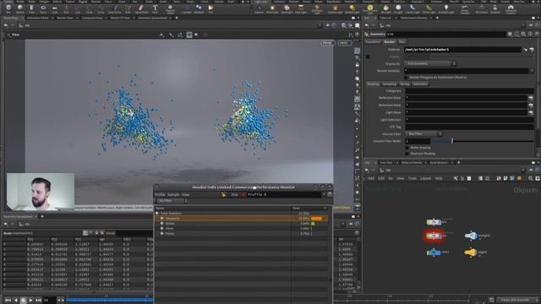The image size is (541, 304).
Task: Toggle the display checkbox left of Display As
Action: pos(368,57)
